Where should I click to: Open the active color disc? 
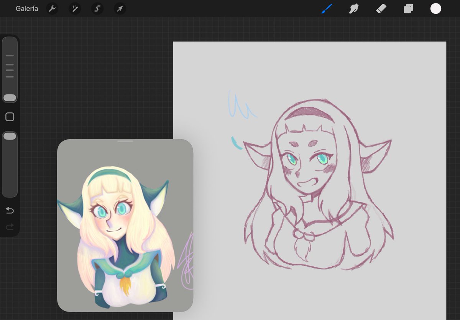pyautogui.click(x=436, y=8)
